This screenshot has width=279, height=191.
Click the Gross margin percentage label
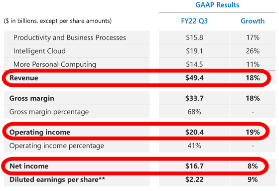[x=49, y=112]
